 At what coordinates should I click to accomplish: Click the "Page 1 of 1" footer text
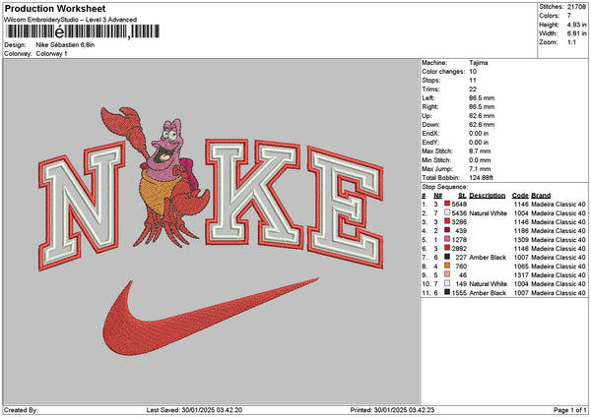click(x=570, y=410)
